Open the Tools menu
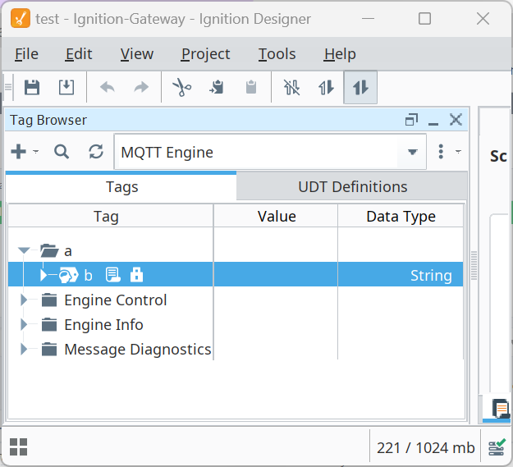513x467 pixels. pyautogui.click(x=277, y=54)
